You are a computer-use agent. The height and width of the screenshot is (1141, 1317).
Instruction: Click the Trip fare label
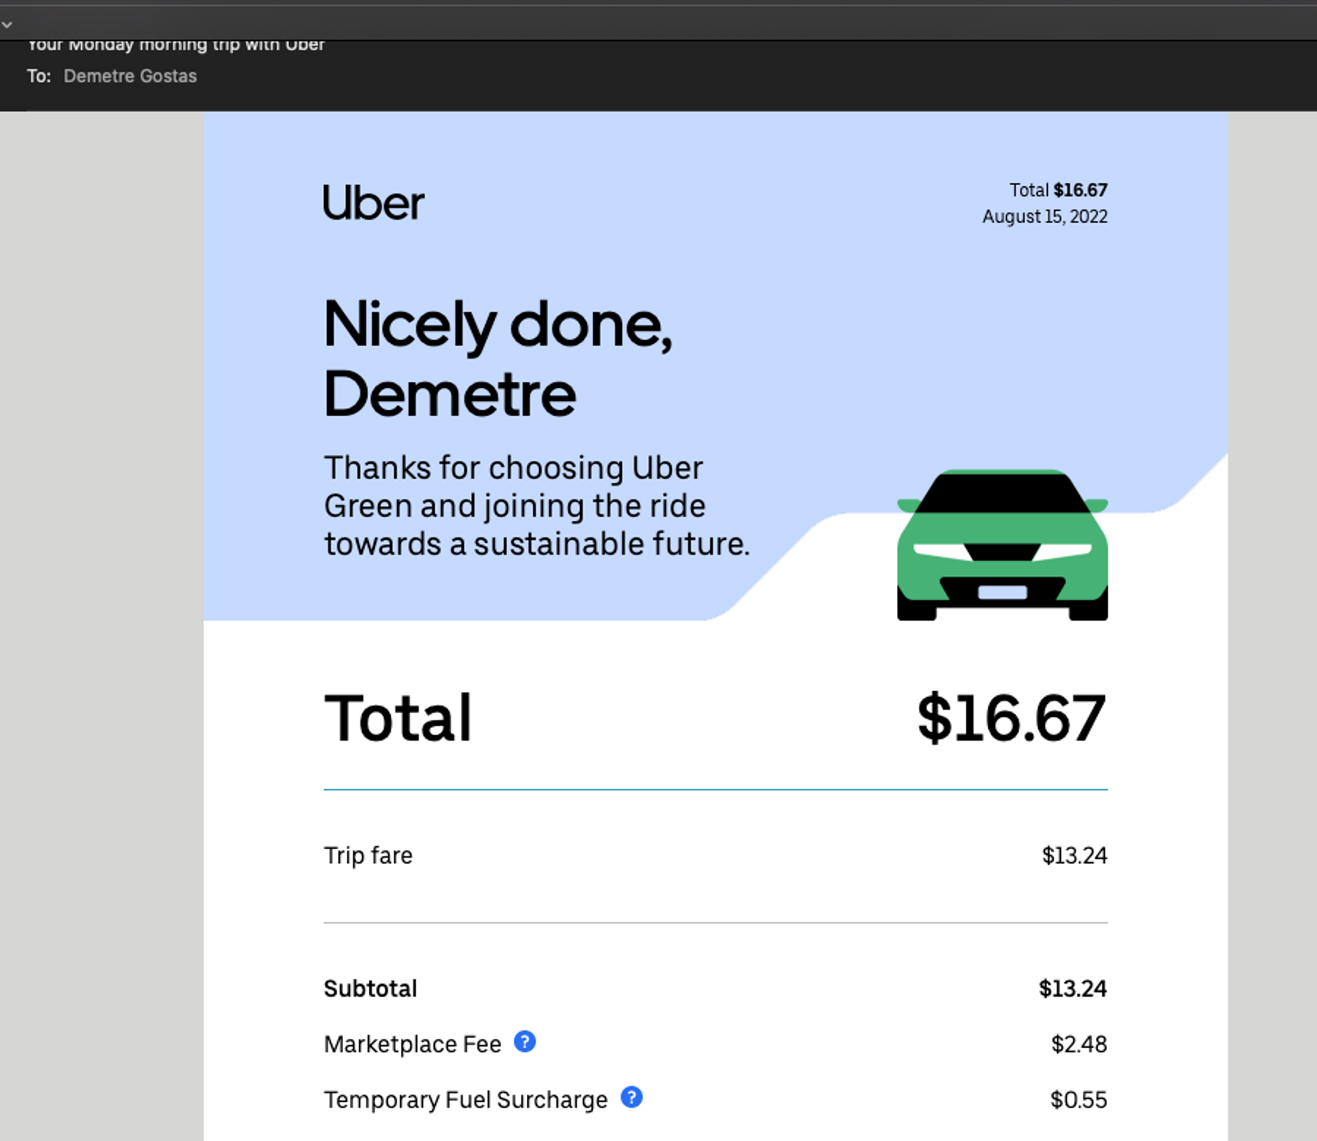[368, 855]
